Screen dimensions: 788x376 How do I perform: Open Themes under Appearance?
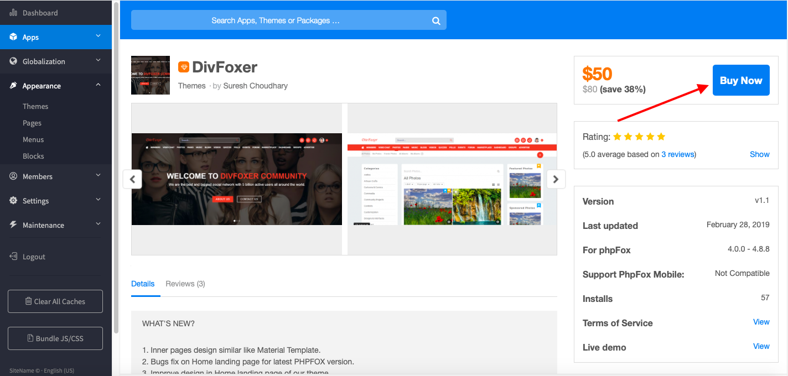click(35, 106)
